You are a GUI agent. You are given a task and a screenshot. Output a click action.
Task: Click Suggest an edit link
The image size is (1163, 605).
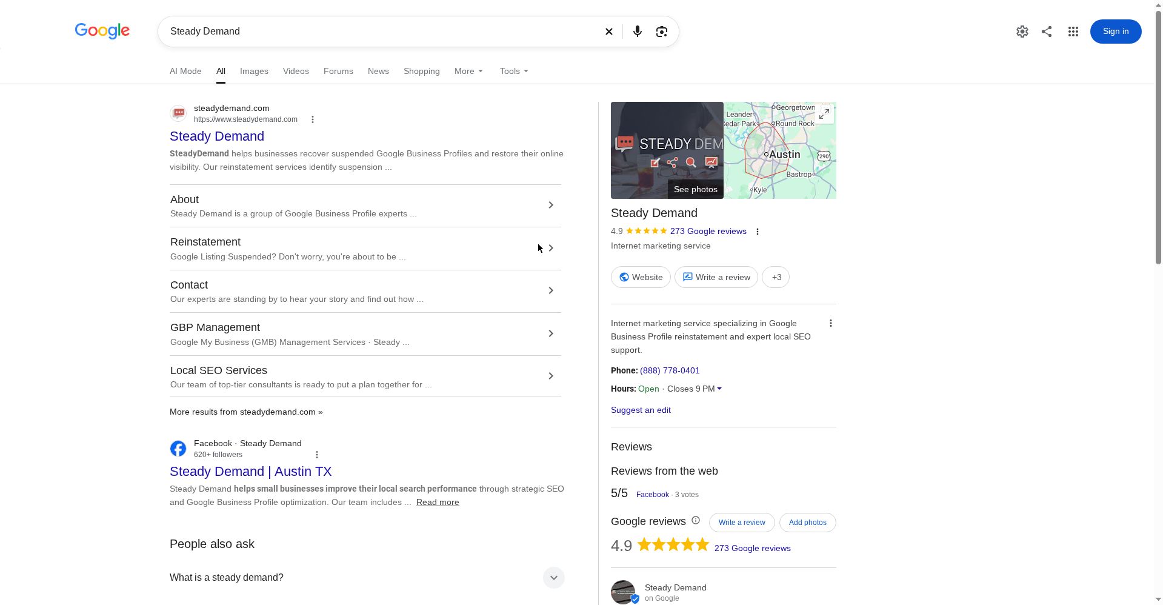pos(641,410)
